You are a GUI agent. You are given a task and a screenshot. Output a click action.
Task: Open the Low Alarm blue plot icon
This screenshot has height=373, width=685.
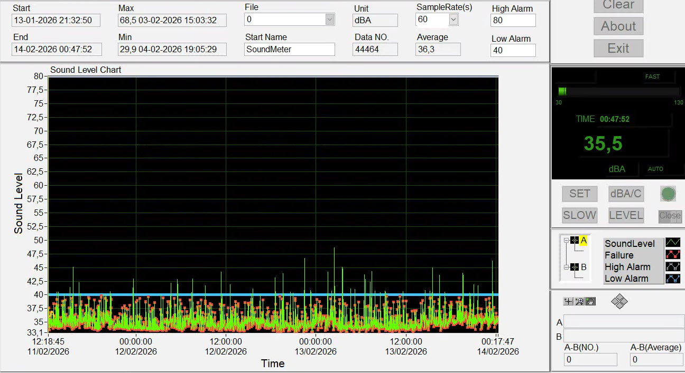[672, 279]
